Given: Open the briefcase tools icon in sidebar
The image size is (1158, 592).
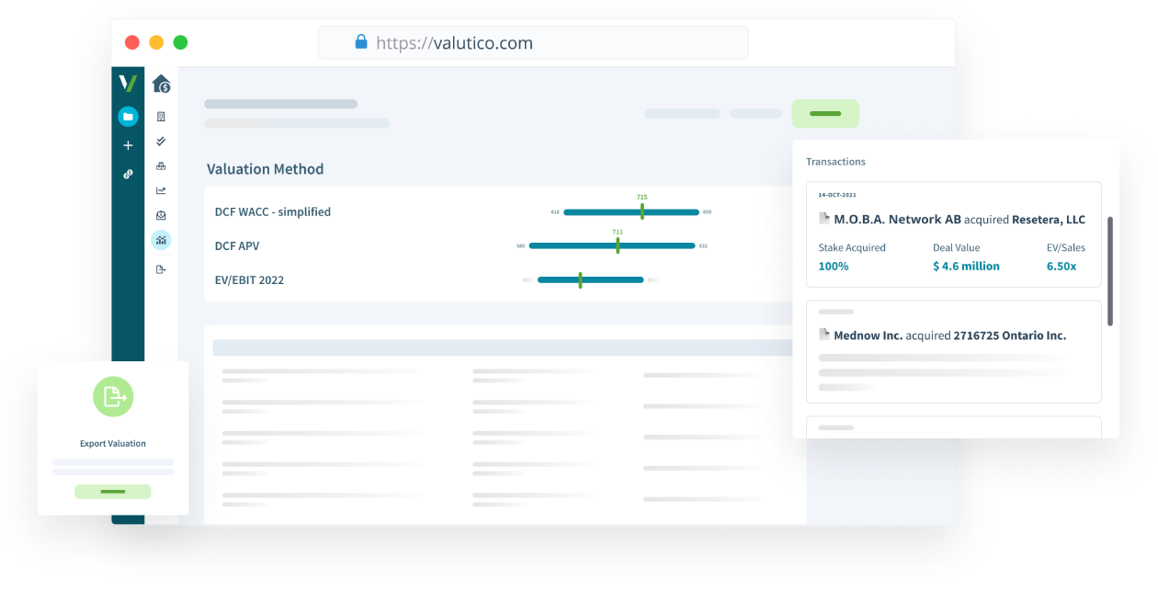Looking at the screenshot, I should point(161,166).
